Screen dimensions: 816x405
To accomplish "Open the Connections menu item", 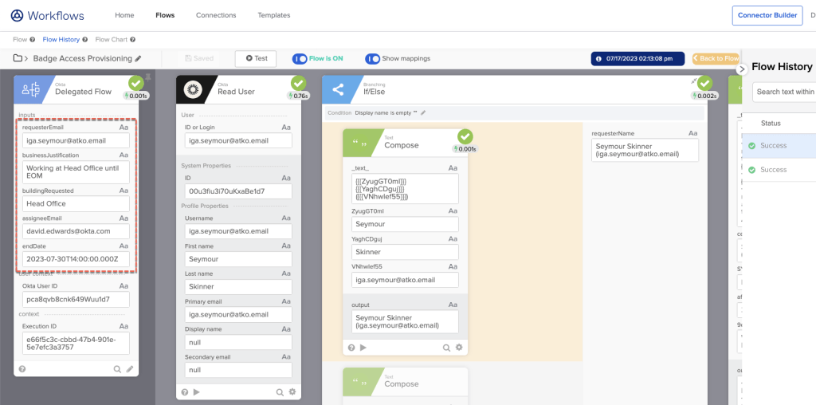I will 216,15.
